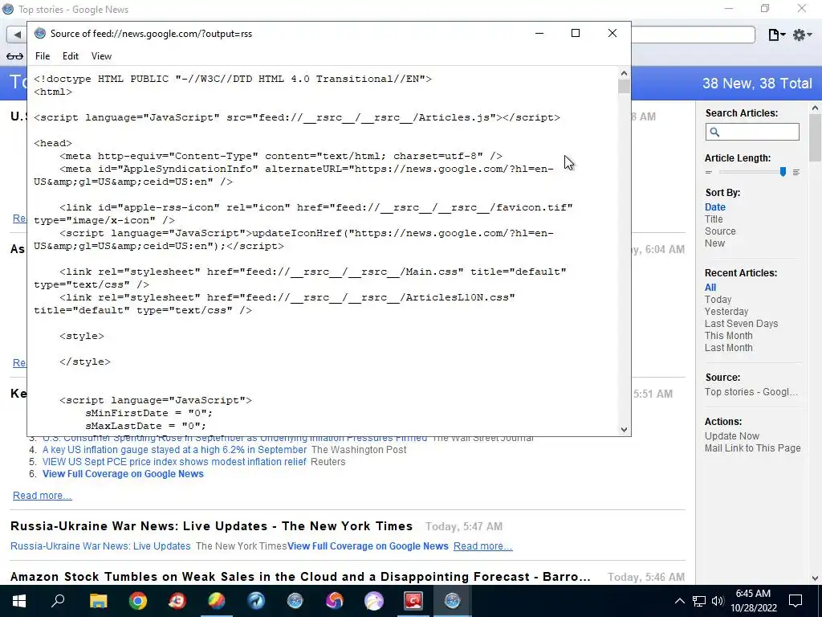The width and height of the screenshot is (822, 617).
Task: Click the main page scrollbar up arrow
Action: coord(815,108)
